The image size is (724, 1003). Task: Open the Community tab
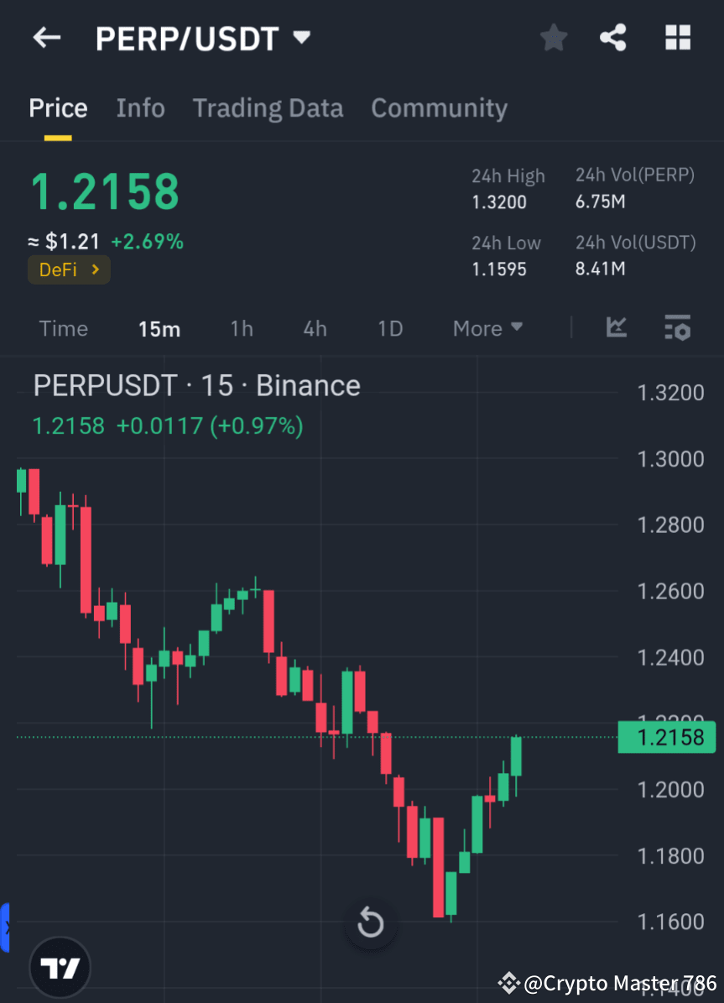tap(439, 107)
